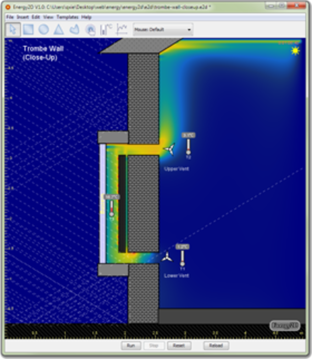Open the Help menu
This screenshot has height=359, width=312.
tap(86, 17)
